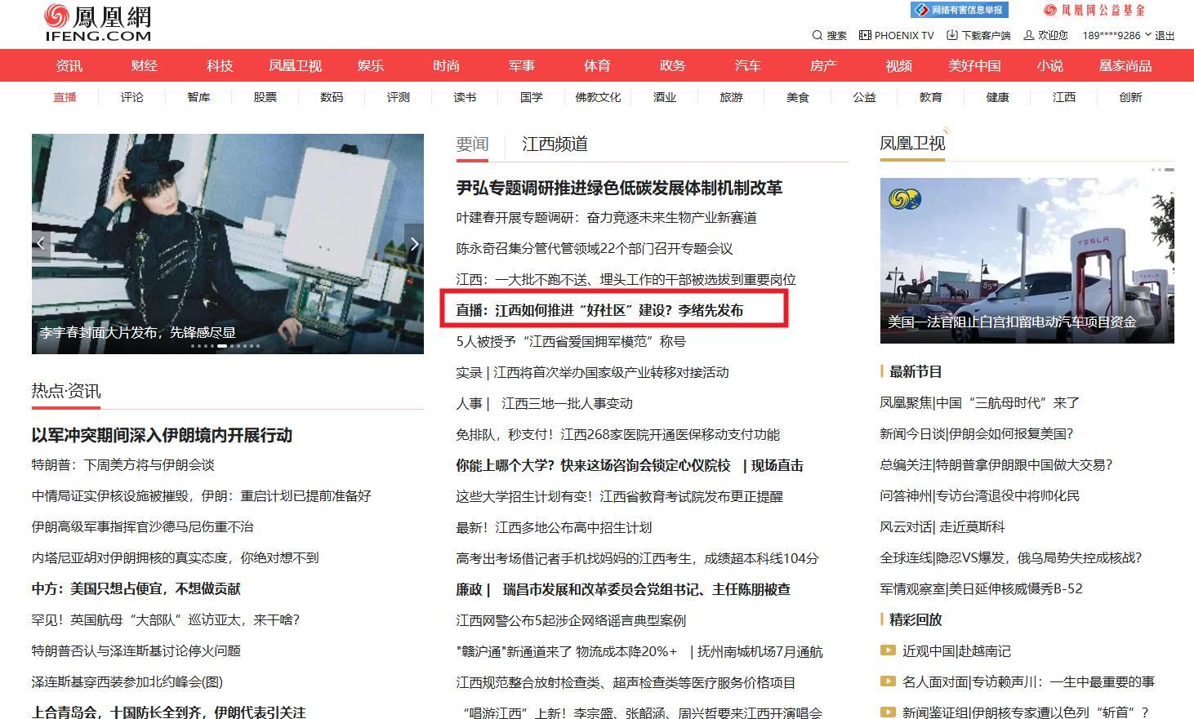The height and width of the screenshot is (719, 1194).
Task: Open article 江西网警公布5起涉企网络谣言典型案例
Action: [571, 620]
